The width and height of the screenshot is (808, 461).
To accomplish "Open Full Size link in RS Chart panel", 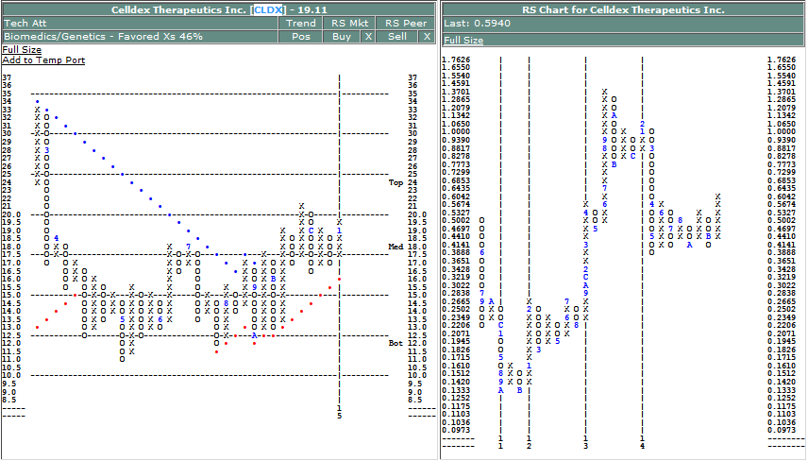I will pyautogui.click(x=463, y=41).
